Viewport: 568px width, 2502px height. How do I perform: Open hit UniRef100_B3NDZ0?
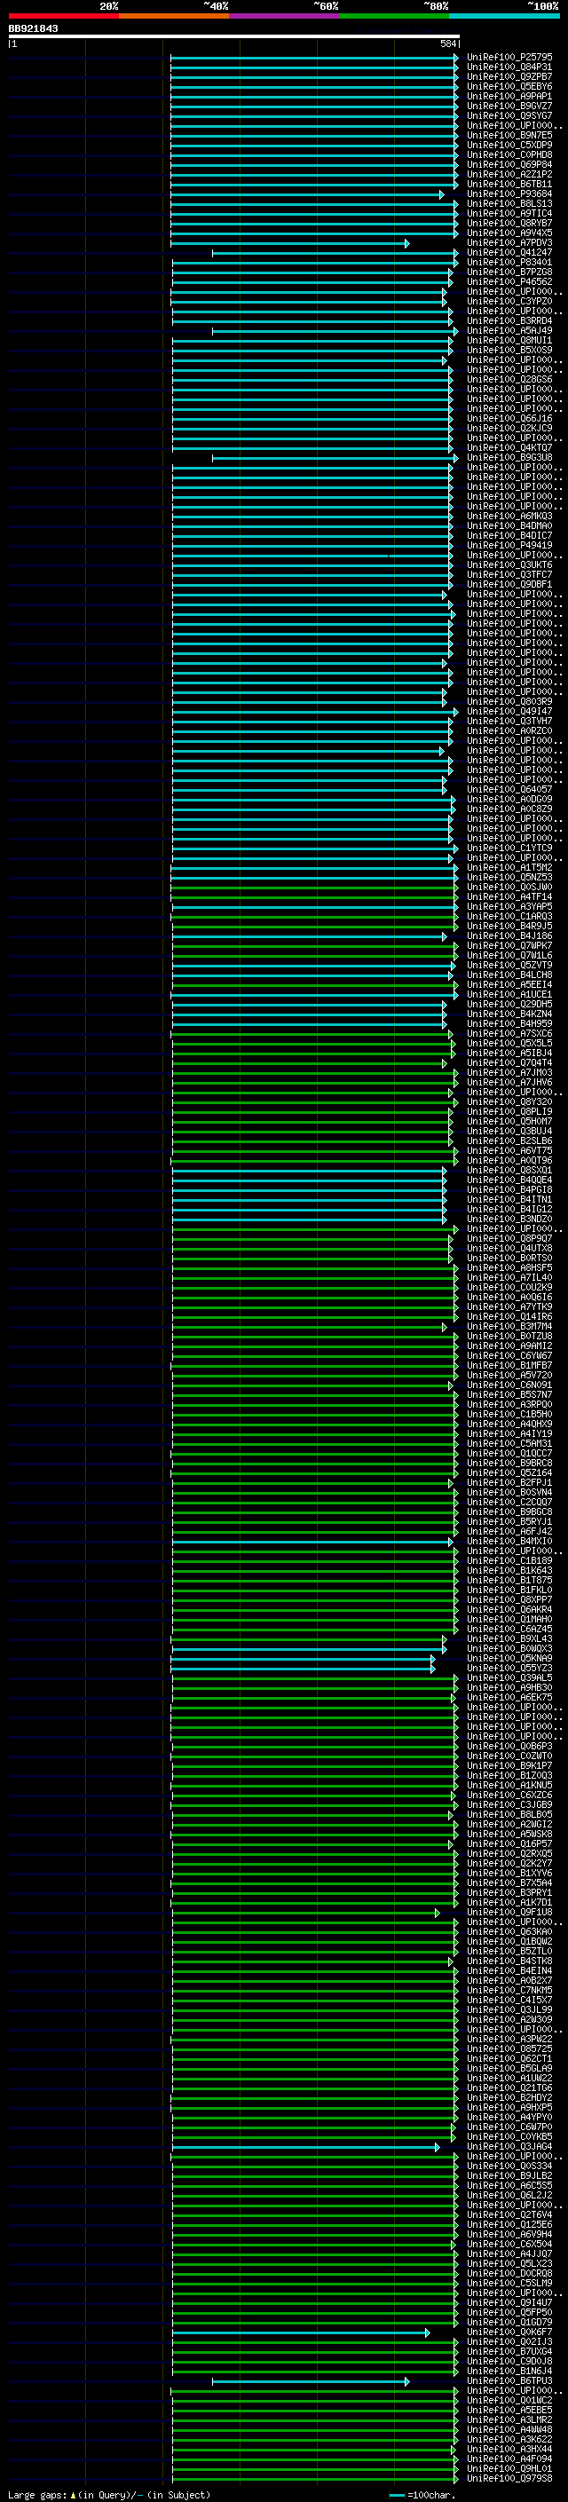click(509, 1219)
